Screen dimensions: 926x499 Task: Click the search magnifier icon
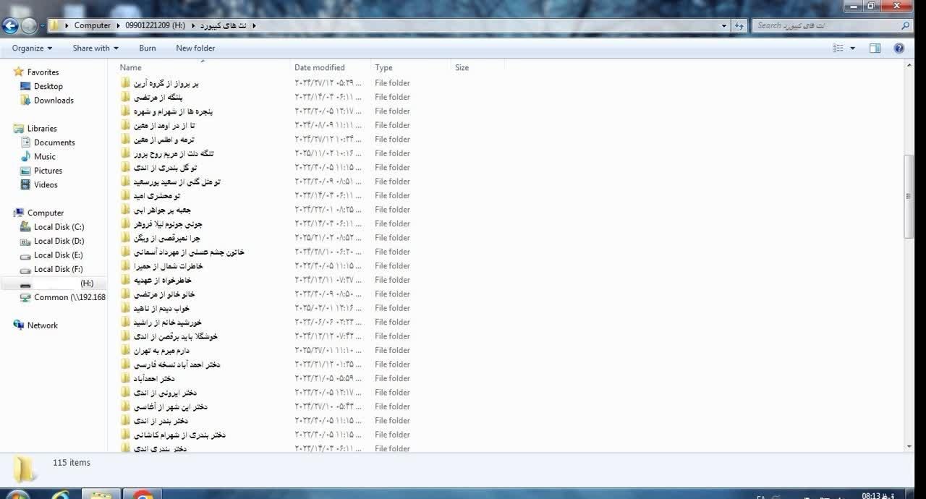pyautogui.click(x=905, y=25)
